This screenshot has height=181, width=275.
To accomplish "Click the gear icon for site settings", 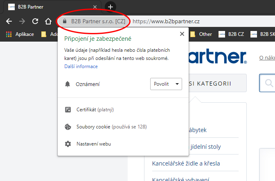I will [x=68, y=144].
